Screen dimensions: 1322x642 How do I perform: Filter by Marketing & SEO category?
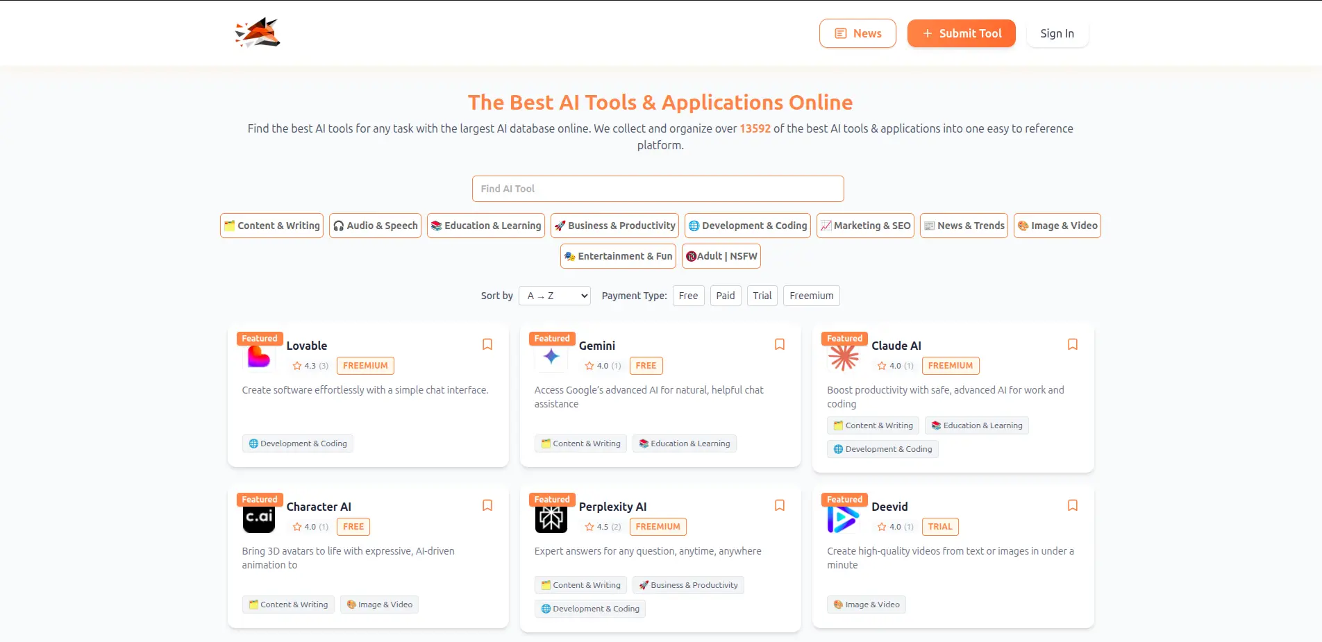point(865,226)
